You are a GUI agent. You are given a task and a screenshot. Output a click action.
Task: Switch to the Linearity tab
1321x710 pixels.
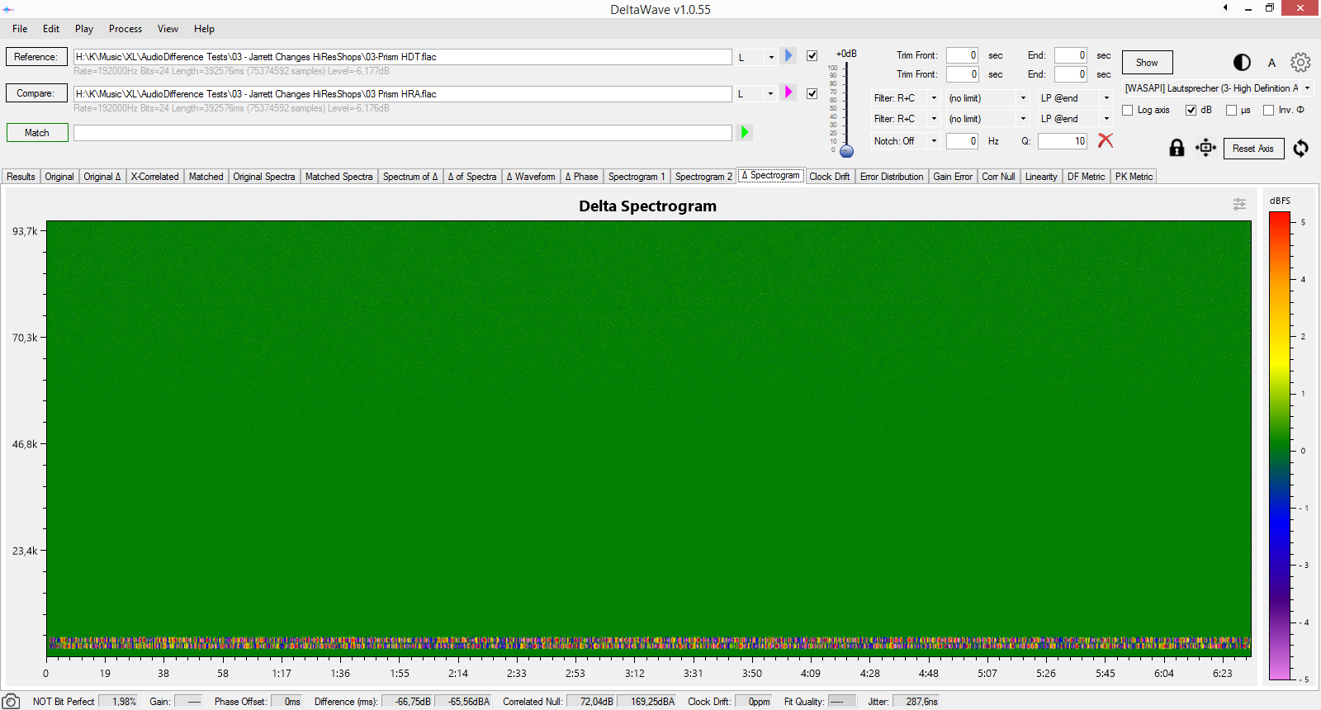click(1041, 176)
